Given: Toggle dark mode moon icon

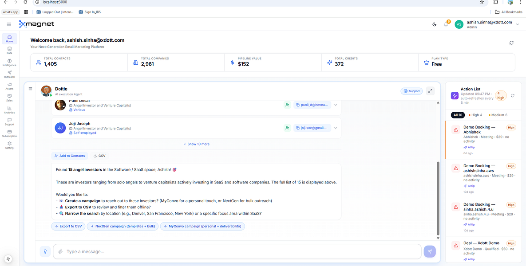Looking at the screenshot, I should [x=435, y=24].
